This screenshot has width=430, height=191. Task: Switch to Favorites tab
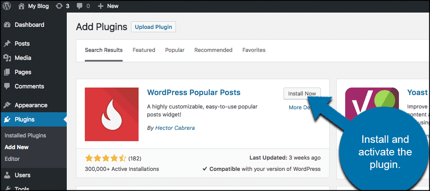point(254,50)
